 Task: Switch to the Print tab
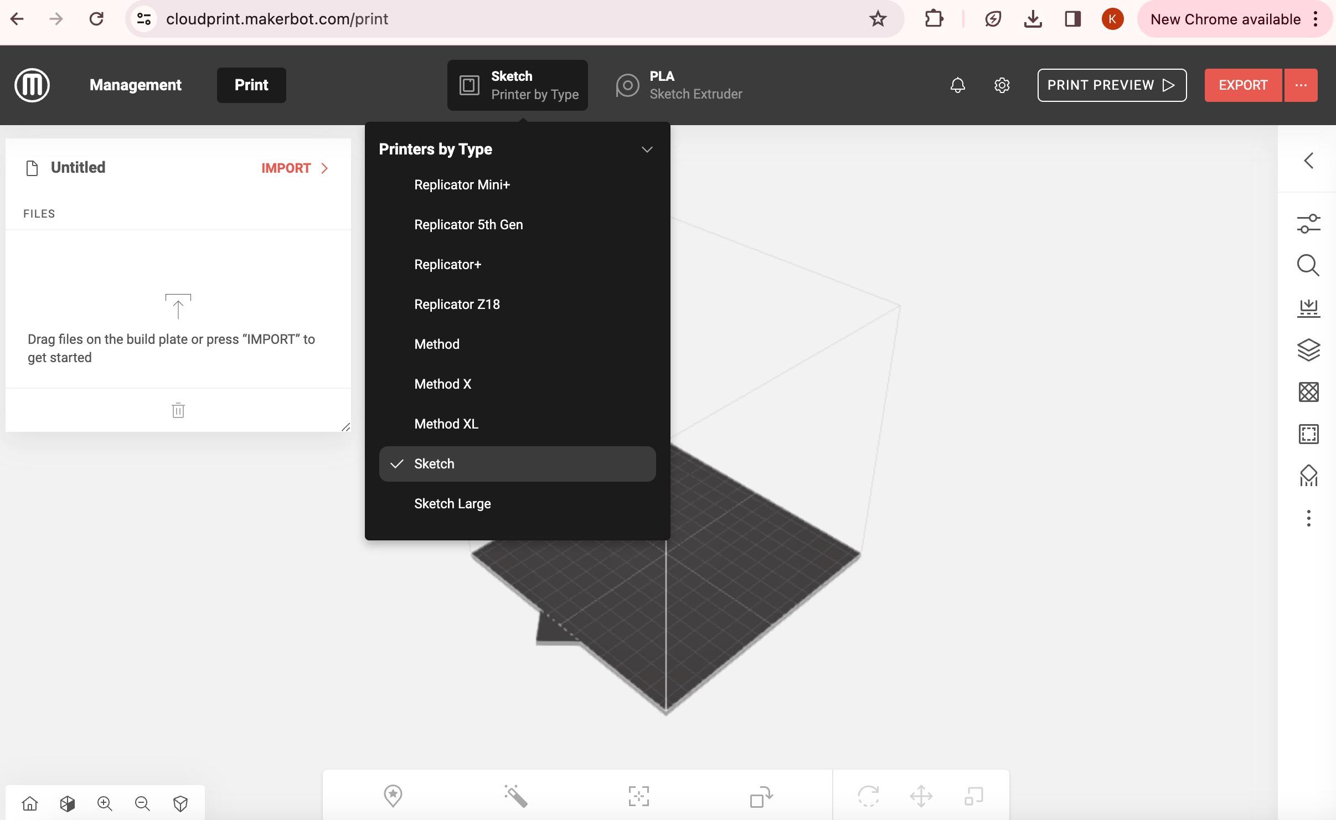[x=251, y=85]
